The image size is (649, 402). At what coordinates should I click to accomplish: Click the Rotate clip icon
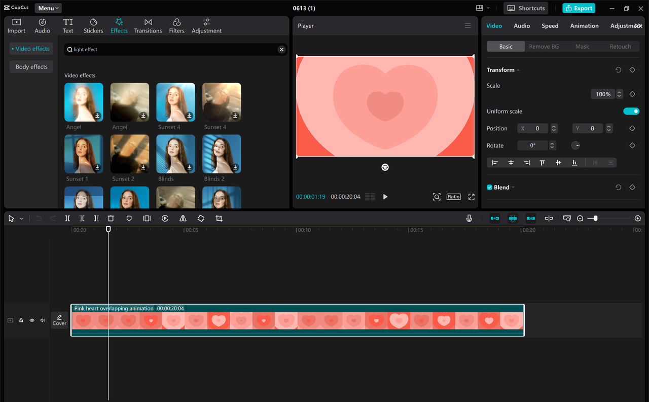click(201, 218)
